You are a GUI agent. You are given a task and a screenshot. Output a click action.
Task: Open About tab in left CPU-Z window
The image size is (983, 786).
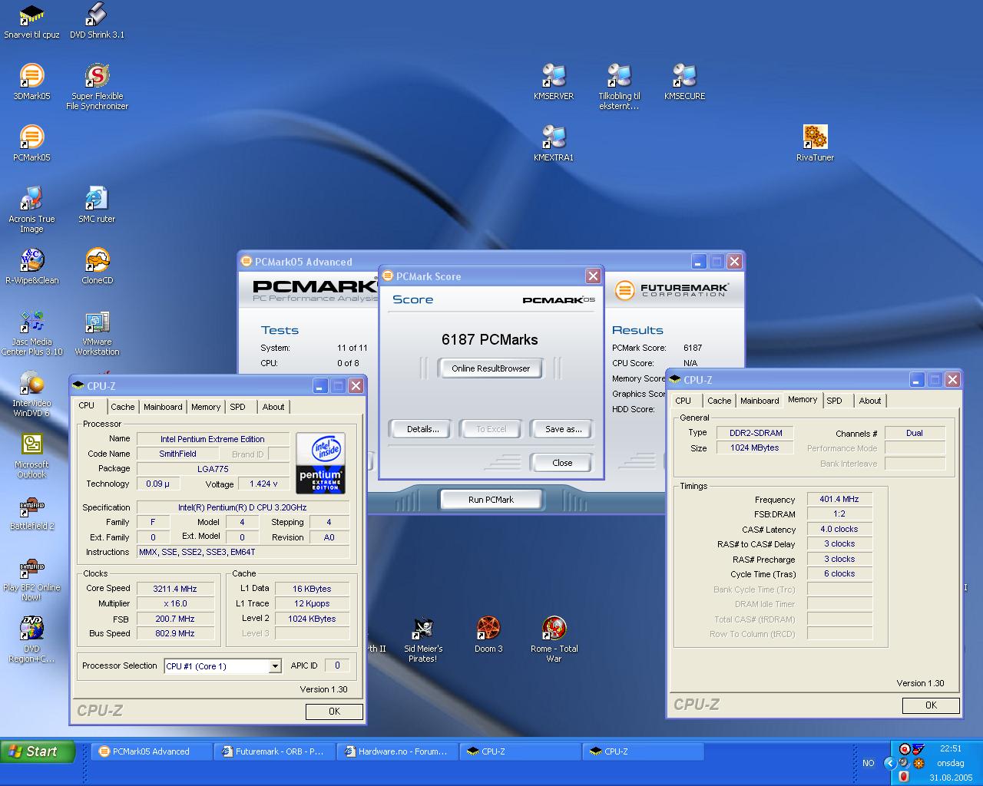click(273, 407)
